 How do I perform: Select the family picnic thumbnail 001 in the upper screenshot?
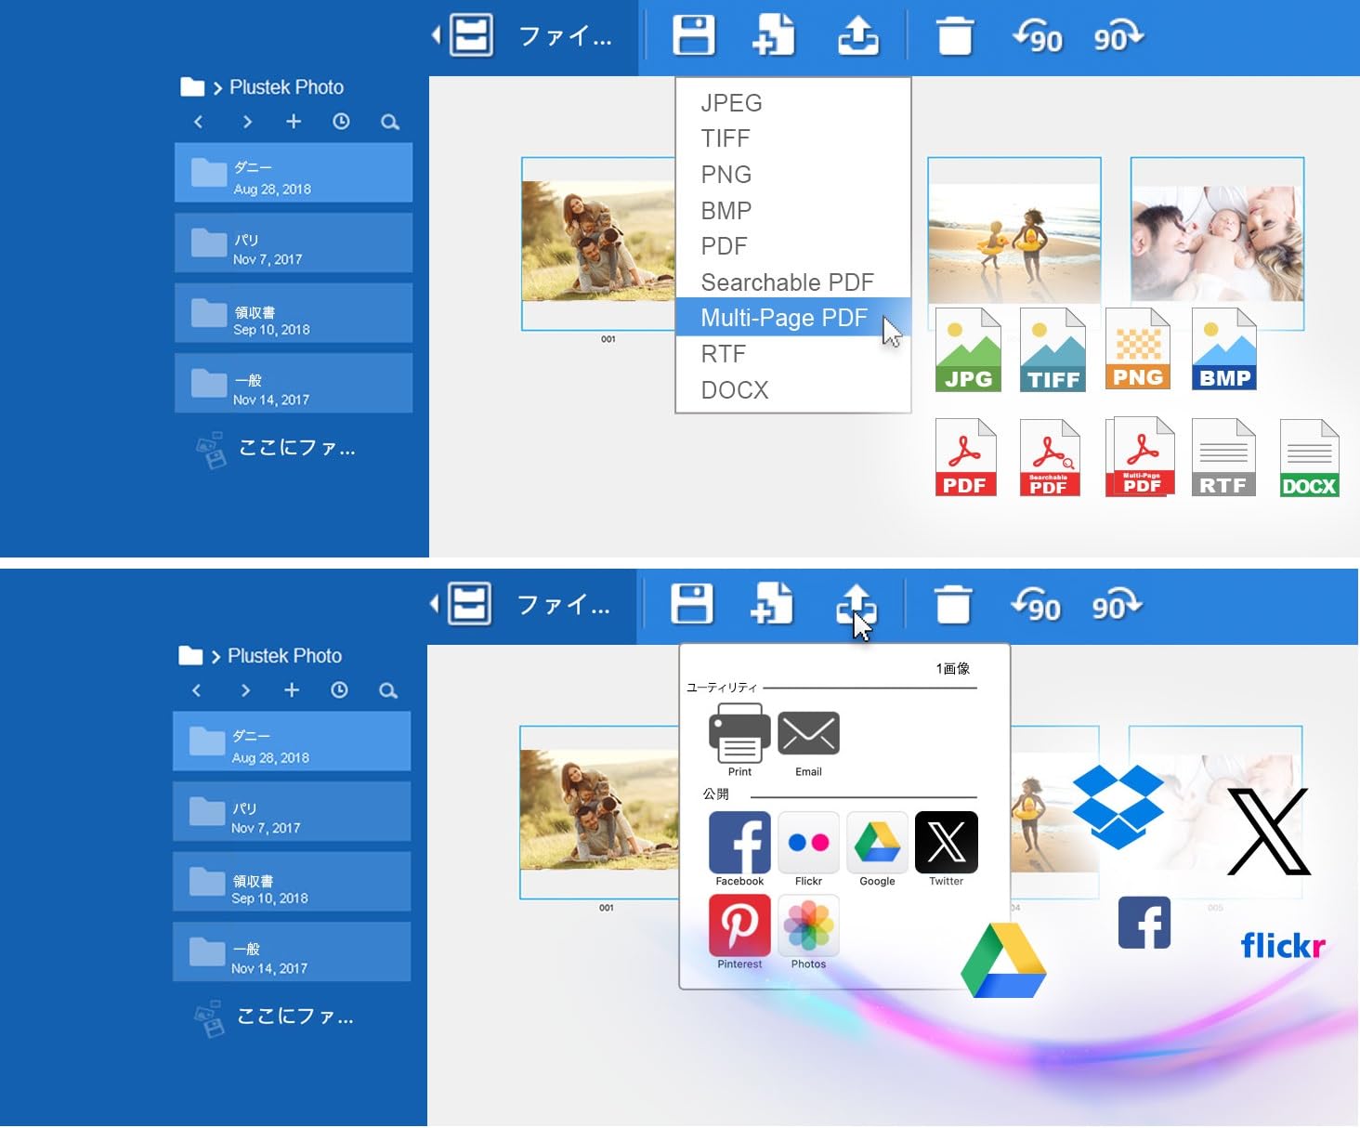click(598, 242)
